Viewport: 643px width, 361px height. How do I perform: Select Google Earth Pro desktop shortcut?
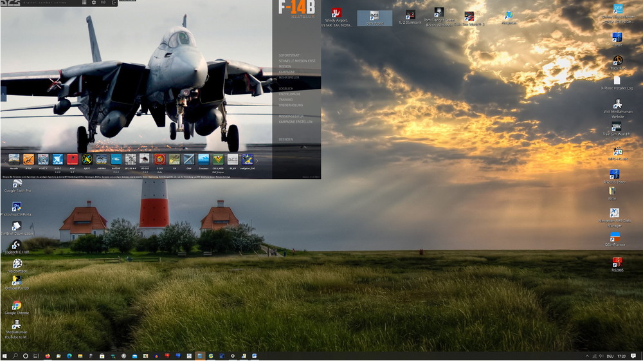tap(17, 186)
